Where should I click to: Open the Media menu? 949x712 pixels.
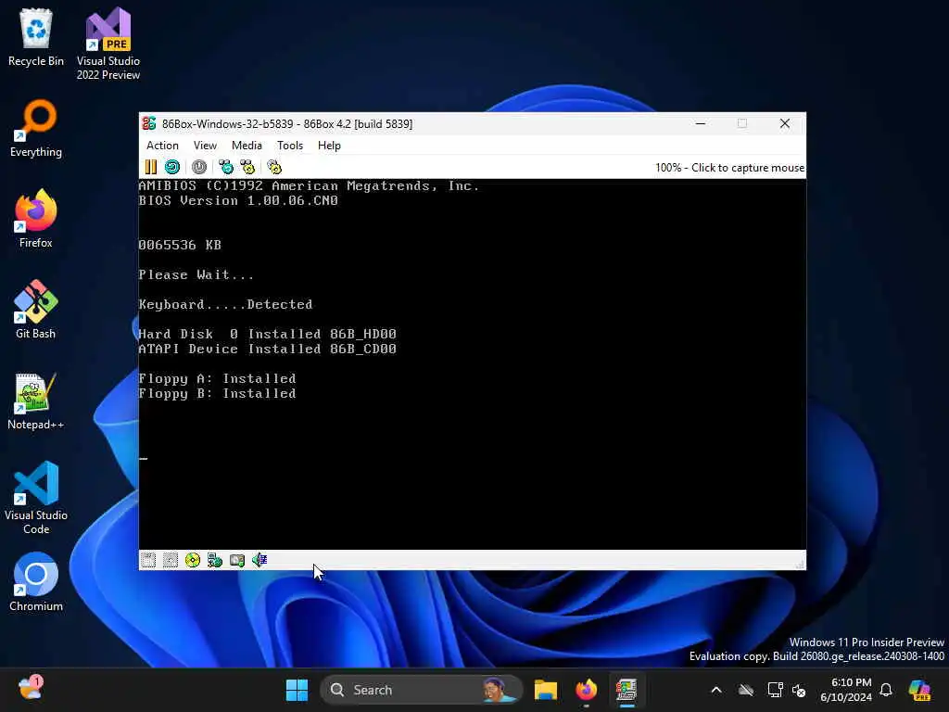pyautogui.click(x=247, y=146)
